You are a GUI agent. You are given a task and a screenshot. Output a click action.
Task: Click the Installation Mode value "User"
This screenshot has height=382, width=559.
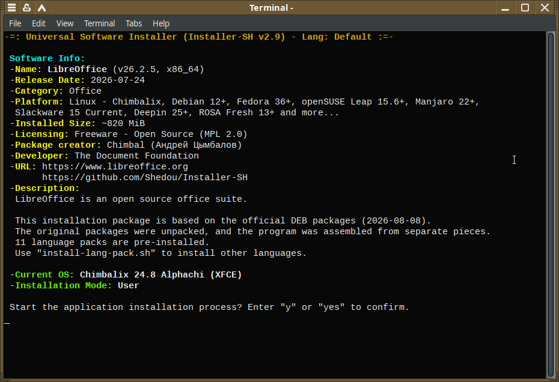point(129,285)
